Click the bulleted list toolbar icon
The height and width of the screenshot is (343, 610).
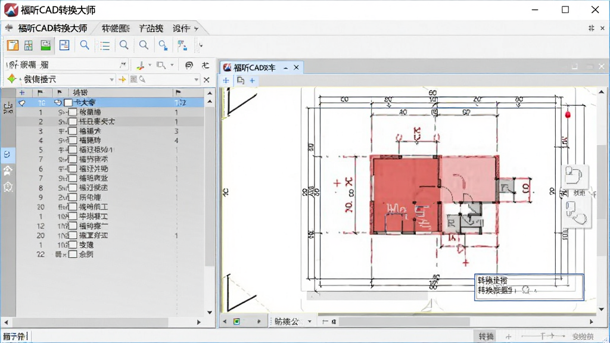coord(105,45)
